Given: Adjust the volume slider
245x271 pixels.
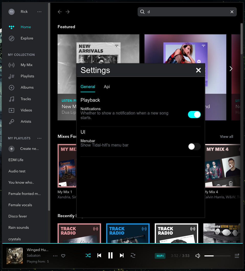Looking at the screenshot, I should click(x=217, y=256).
